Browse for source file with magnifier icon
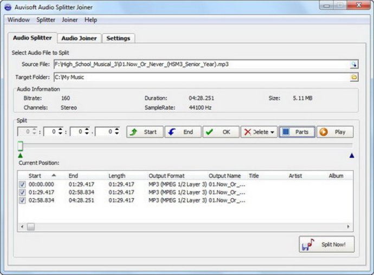 [354, 64]
